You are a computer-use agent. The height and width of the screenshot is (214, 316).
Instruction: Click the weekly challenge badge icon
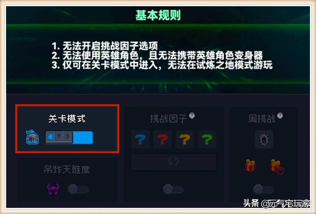tap(264, 139)
